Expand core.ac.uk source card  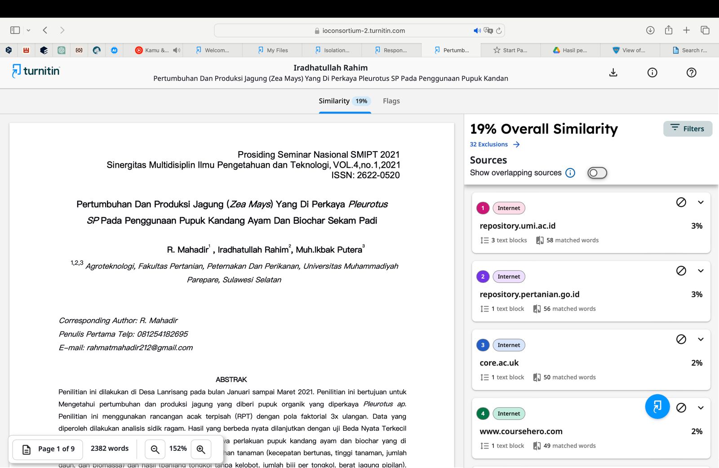pos(701,339)
